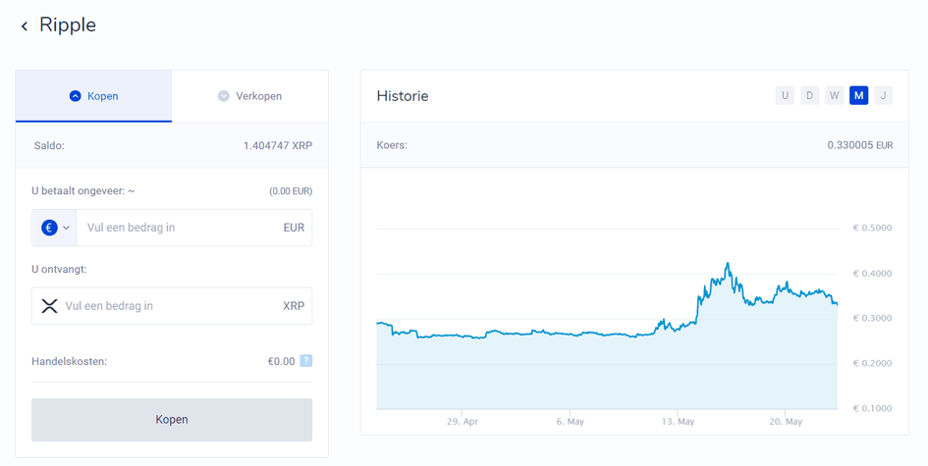Click the 'Handelskosten:' label
Screen dimensions: 928x466
(70, 361)
